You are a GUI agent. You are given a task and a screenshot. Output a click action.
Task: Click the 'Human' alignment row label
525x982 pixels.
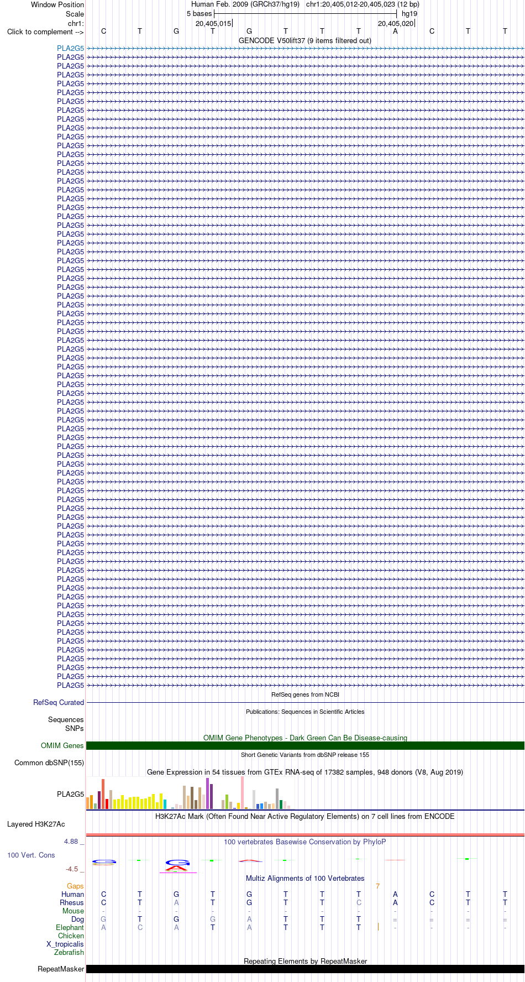point(73,895)
